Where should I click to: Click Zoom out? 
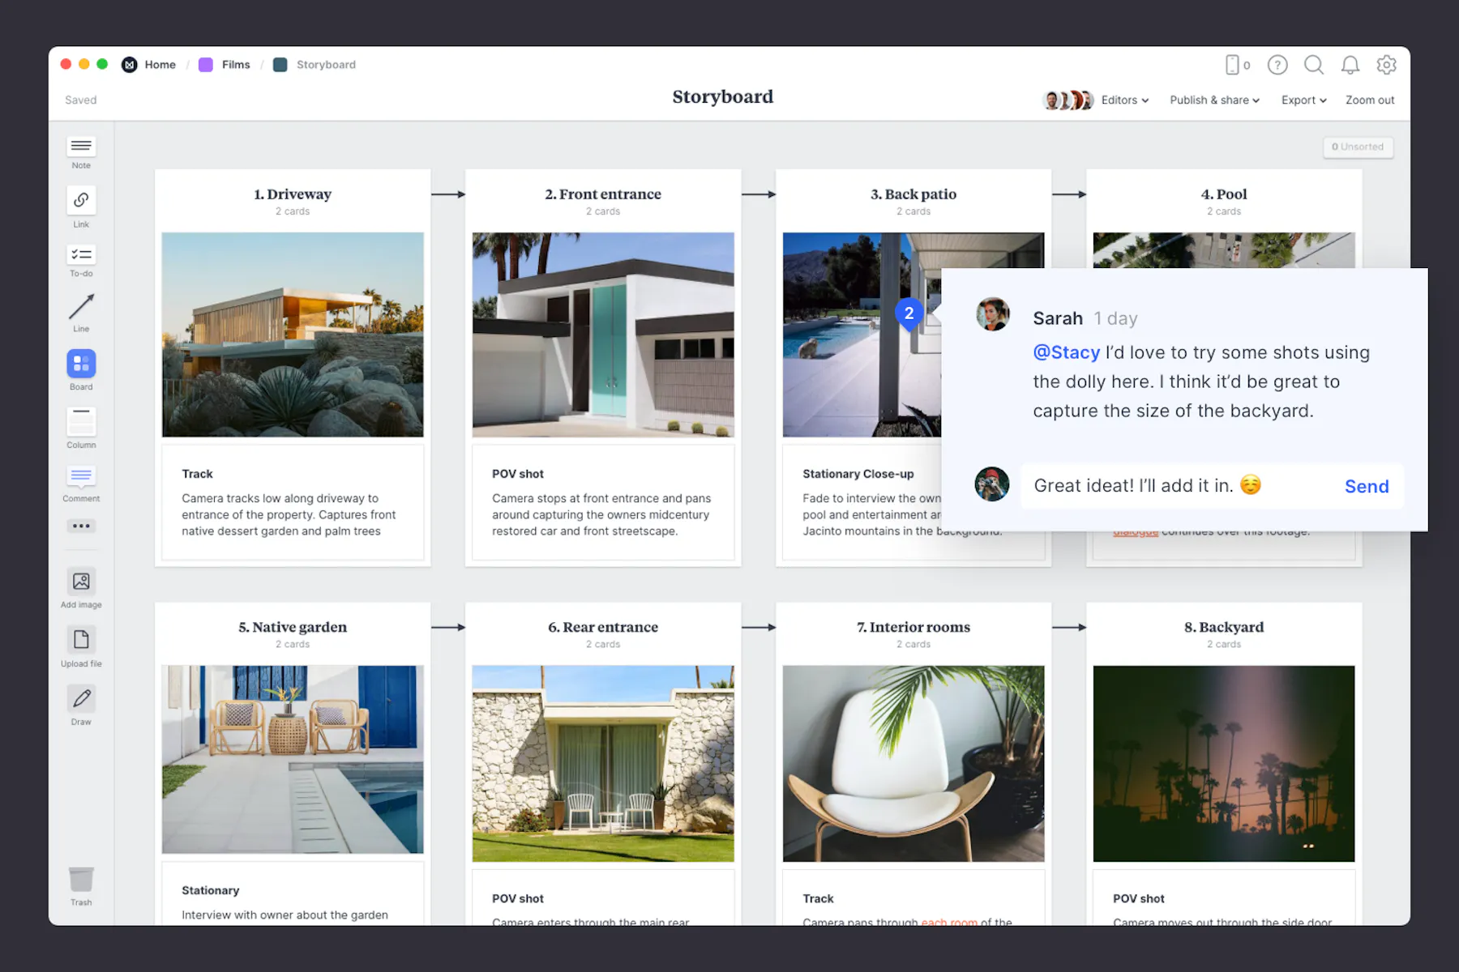click(x=1369, y=100)
